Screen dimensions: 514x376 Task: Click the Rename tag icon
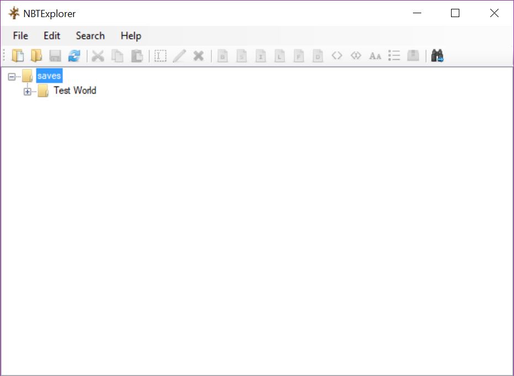pyautogui.click(x=160, y=56)
